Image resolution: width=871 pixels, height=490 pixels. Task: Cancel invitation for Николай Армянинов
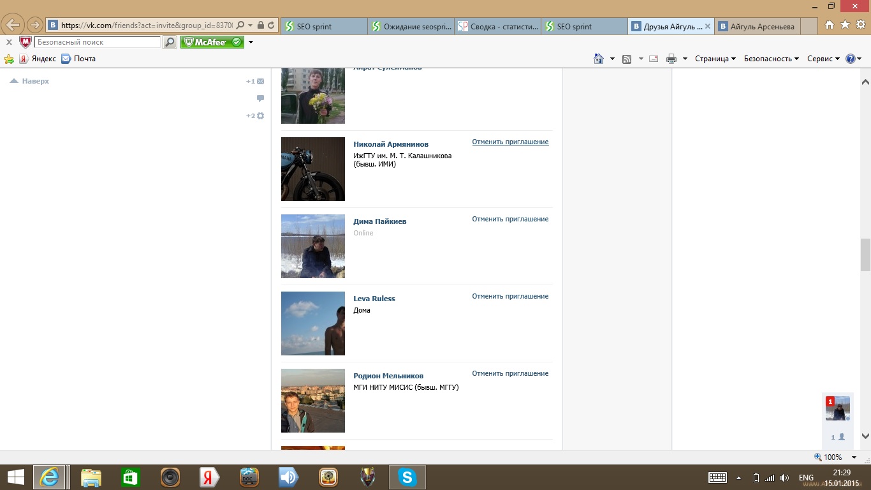(510, 142)
